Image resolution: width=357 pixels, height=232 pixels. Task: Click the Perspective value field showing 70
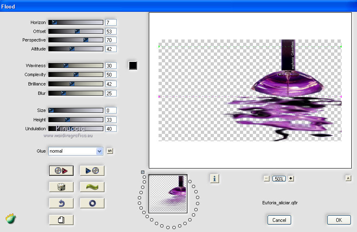111,40
